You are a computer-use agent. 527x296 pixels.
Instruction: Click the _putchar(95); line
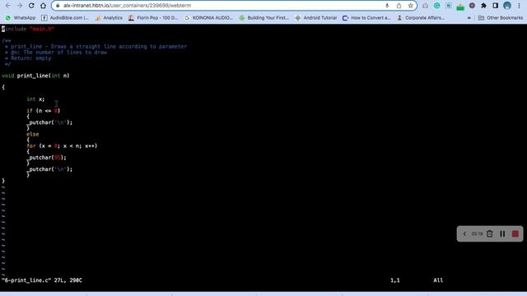[x=46, y=158]
